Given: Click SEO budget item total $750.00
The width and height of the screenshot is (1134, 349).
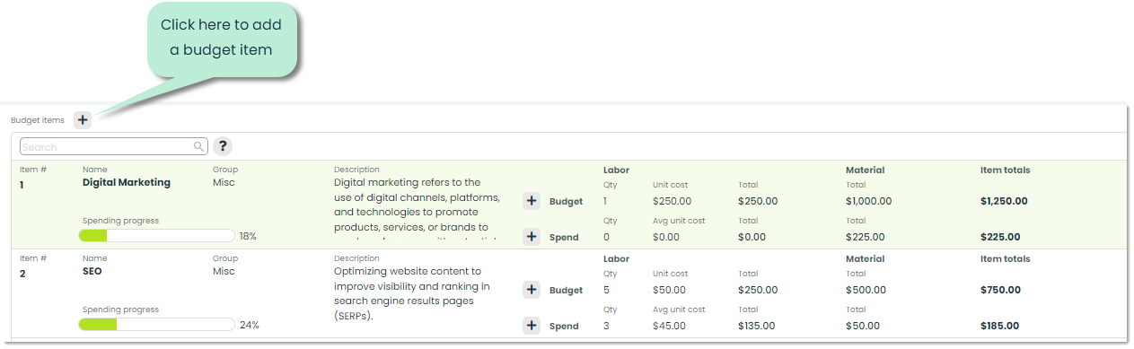Looking at the screenshot, I should (1001, 290).
